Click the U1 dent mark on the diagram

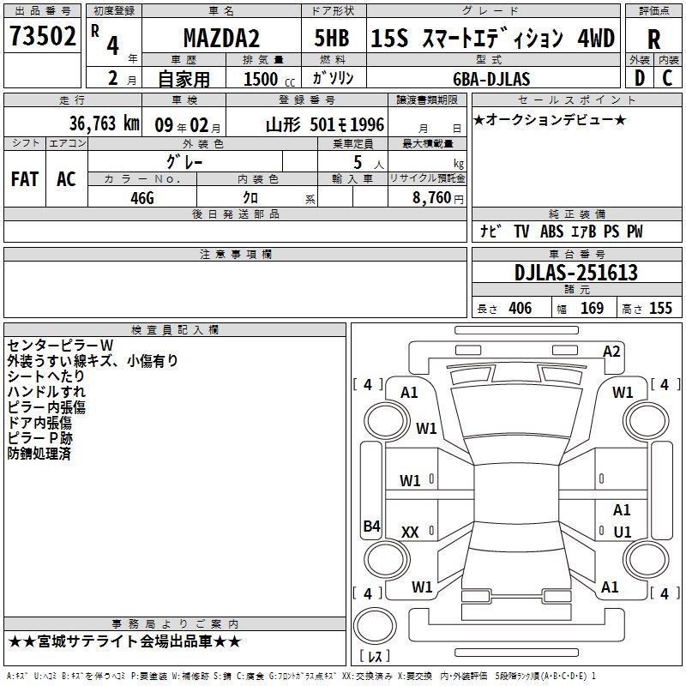623,532
